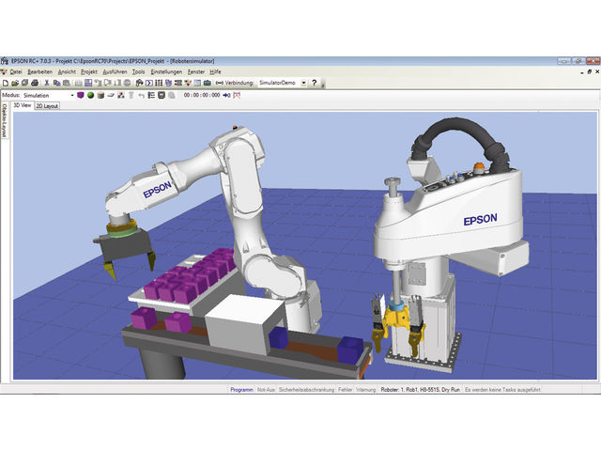Viewport: 601px width, 451px height.
Task: Add a cylinder object to the simulation
Action: pyautogui.click(x=100, y=95)
